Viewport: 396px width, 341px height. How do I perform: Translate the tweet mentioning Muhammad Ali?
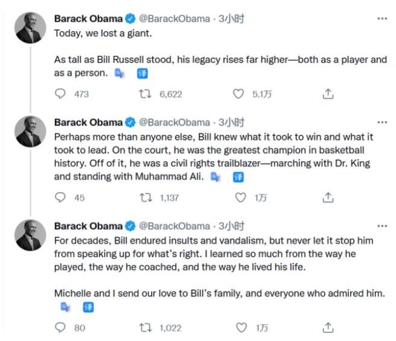[x=238, y=177]
